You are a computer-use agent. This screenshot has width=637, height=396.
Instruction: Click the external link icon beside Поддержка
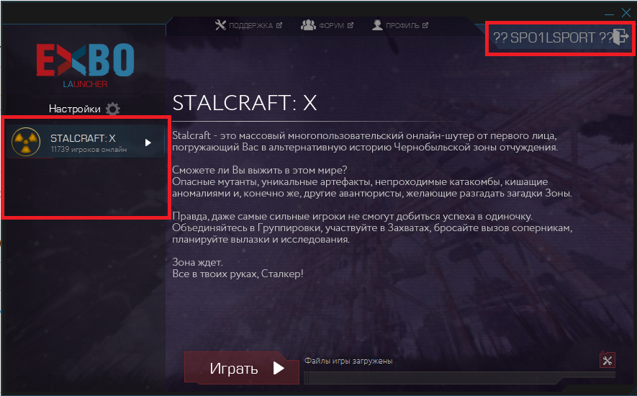[x=279, y=25]
